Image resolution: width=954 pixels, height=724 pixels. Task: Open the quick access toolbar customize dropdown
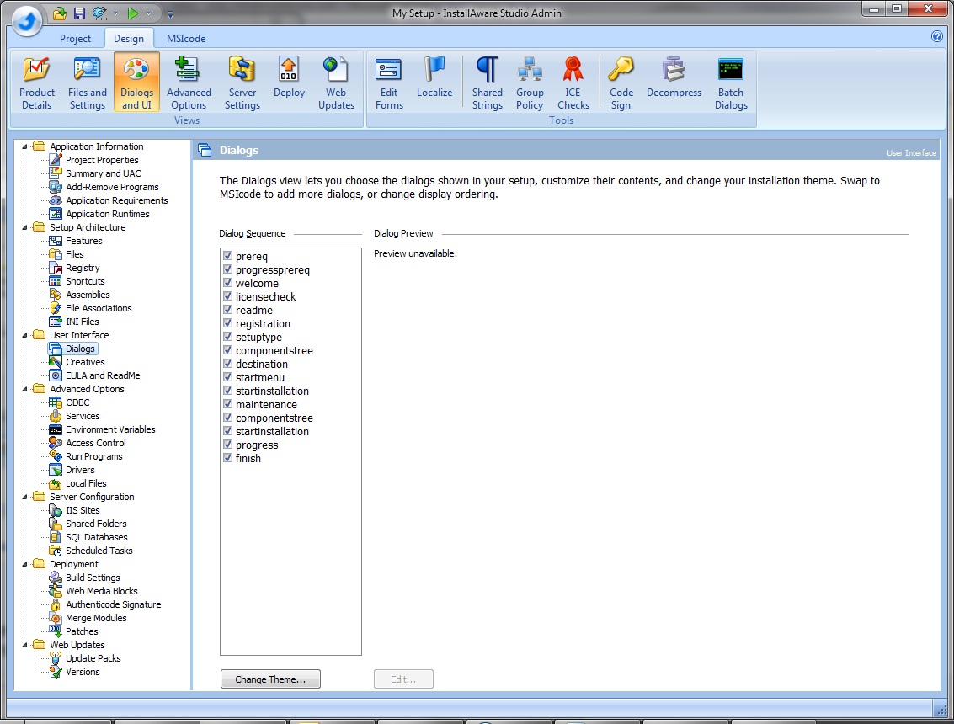[170, 13]
